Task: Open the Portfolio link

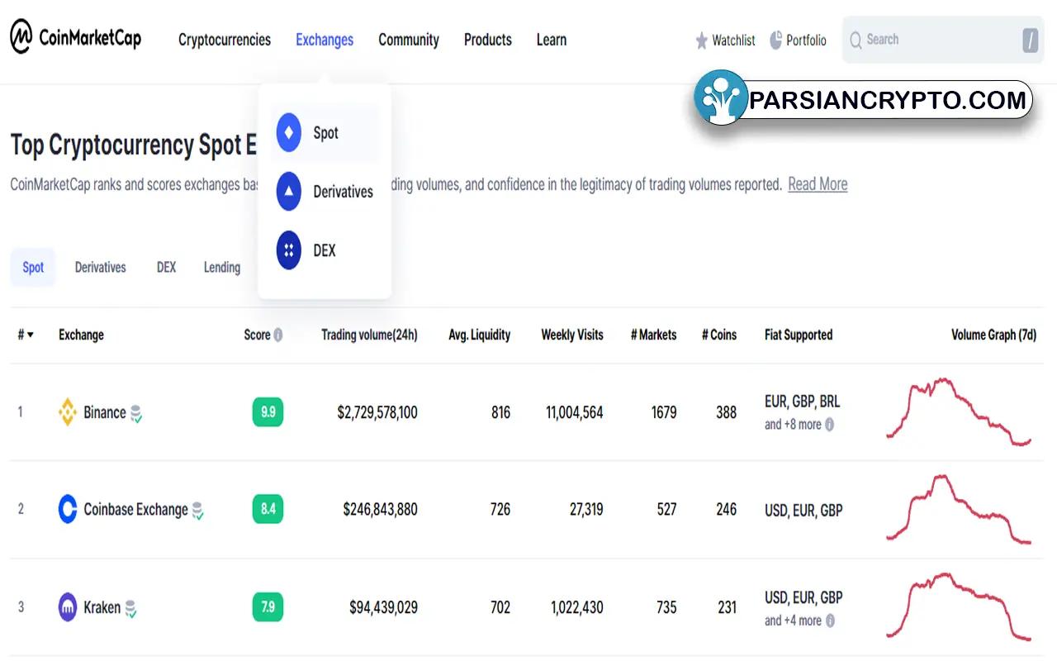Action: coord(798,40)
